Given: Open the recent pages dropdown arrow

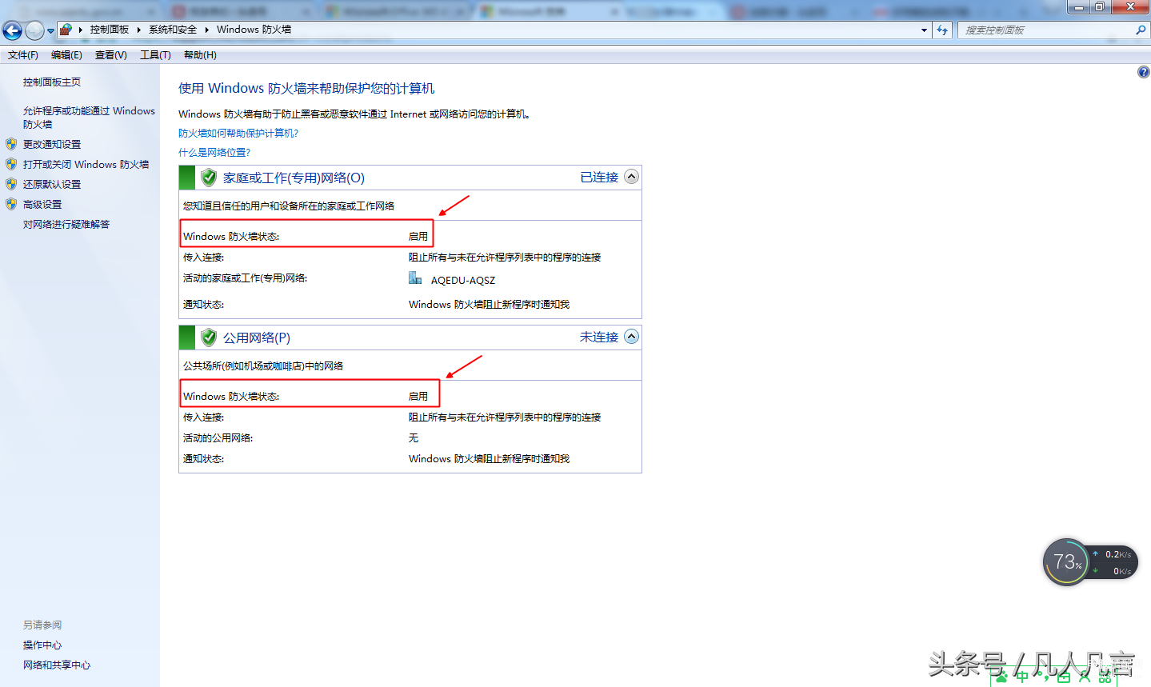Looking at the screenshot, I should [x=50, y=31].
